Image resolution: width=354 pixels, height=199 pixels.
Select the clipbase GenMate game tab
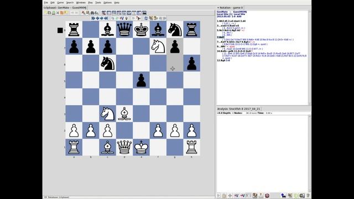point(65,8)
